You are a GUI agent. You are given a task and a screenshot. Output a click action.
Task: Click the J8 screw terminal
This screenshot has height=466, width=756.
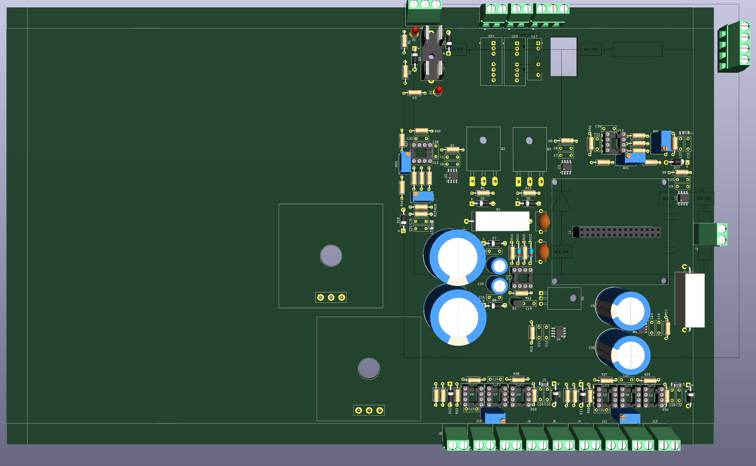[x=457, y=438]
